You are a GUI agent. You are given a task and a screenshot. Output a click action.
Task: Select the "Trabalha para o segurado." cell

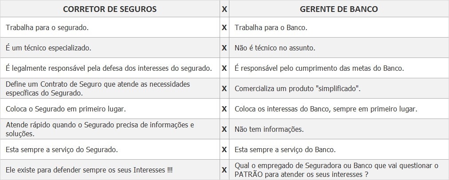(47, 27)
